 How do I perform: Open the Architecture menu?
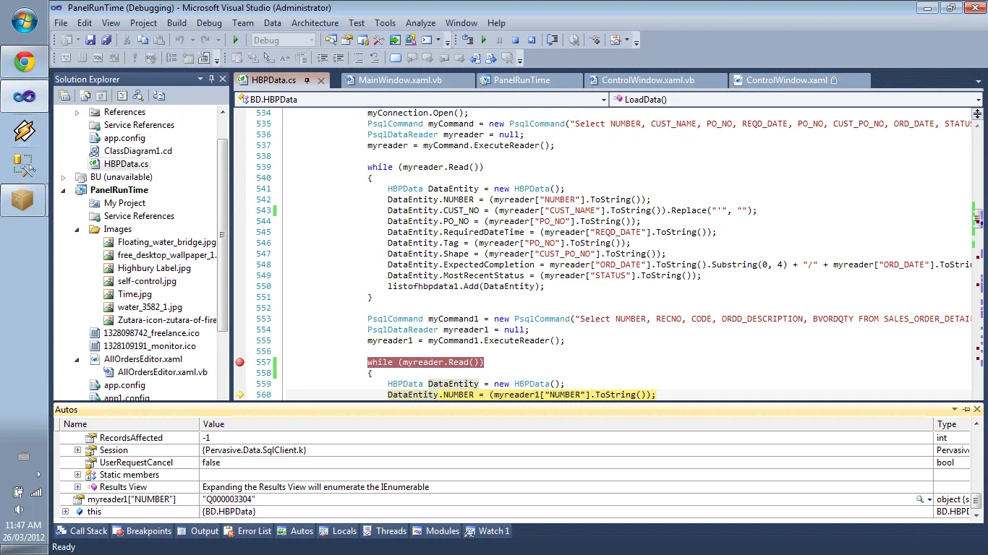[315, 23]
